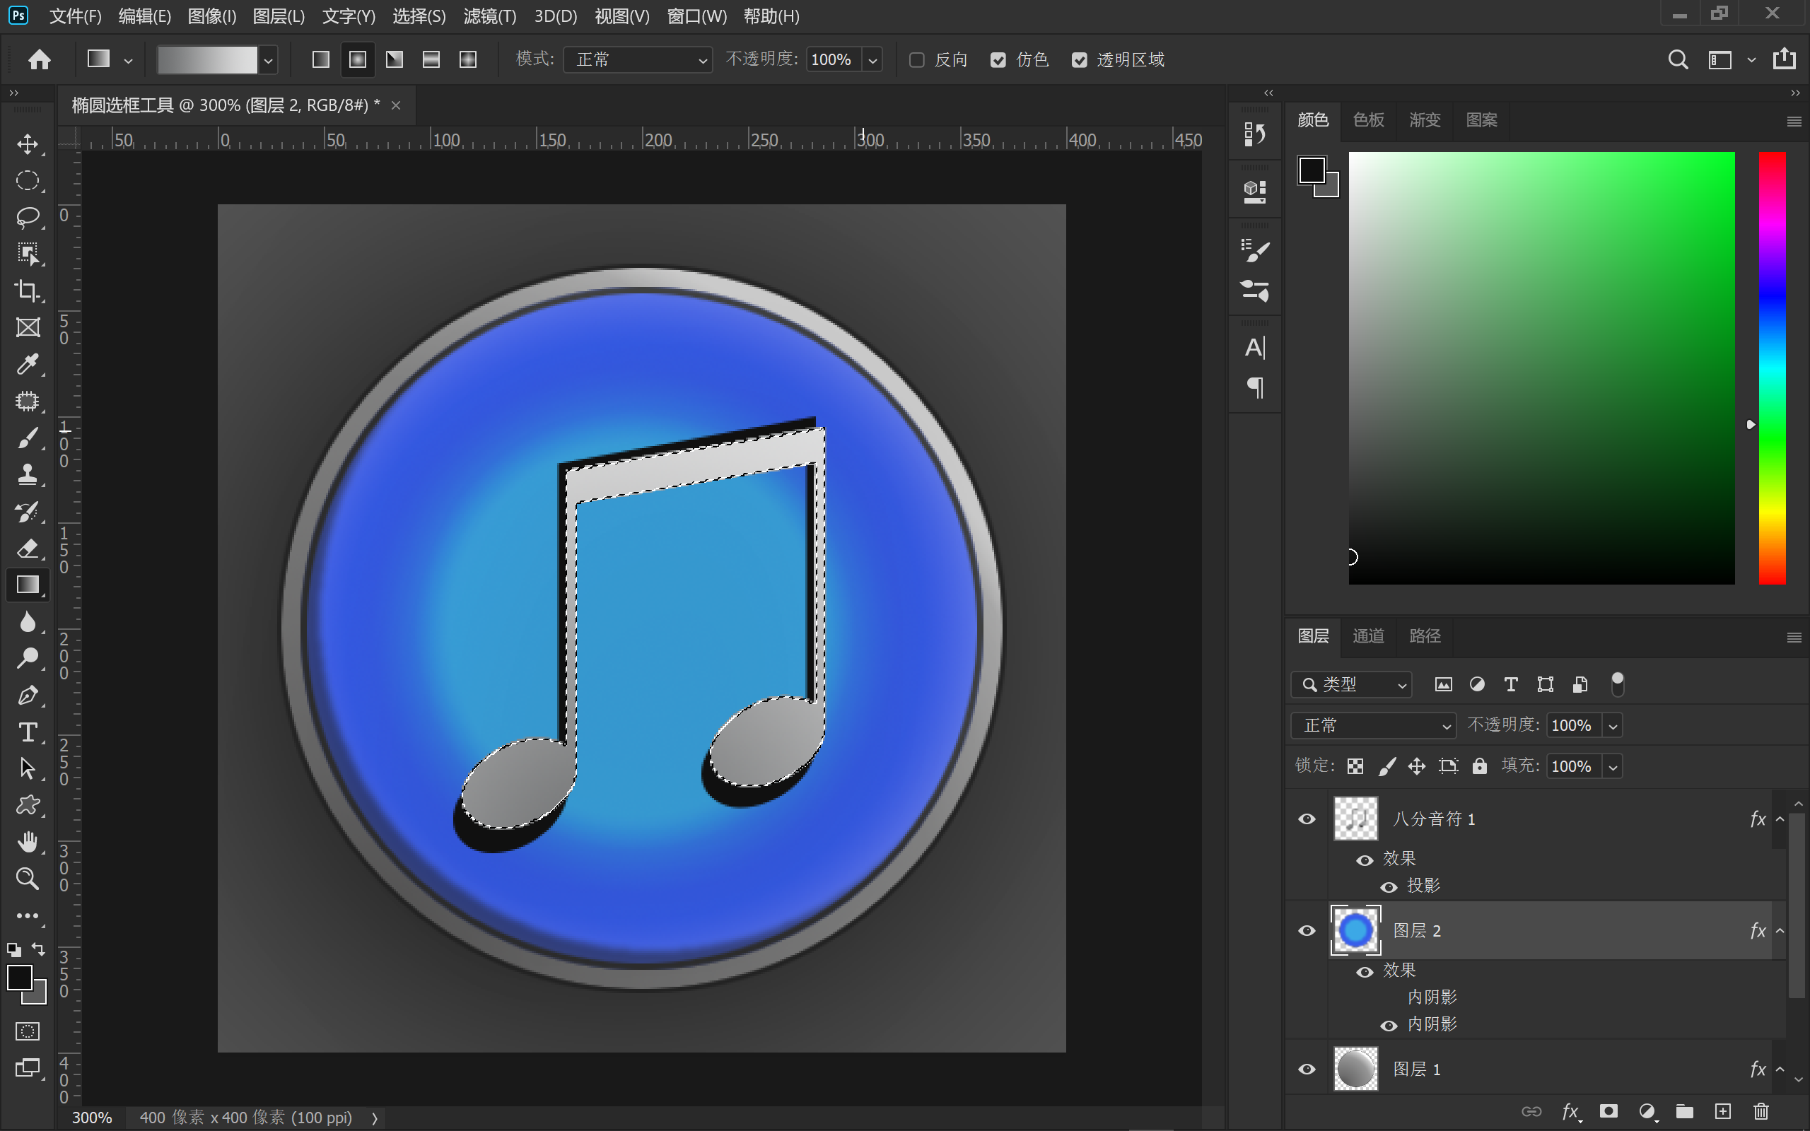1810x1131 pixels.
Task: Switch to the 通道 tab
Action: [1368, 635]
